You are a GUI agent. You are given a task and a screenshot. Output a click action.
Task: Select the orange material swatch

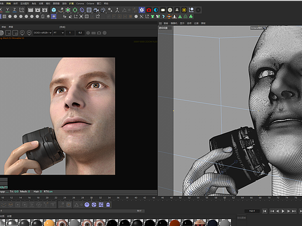point(49,223)
